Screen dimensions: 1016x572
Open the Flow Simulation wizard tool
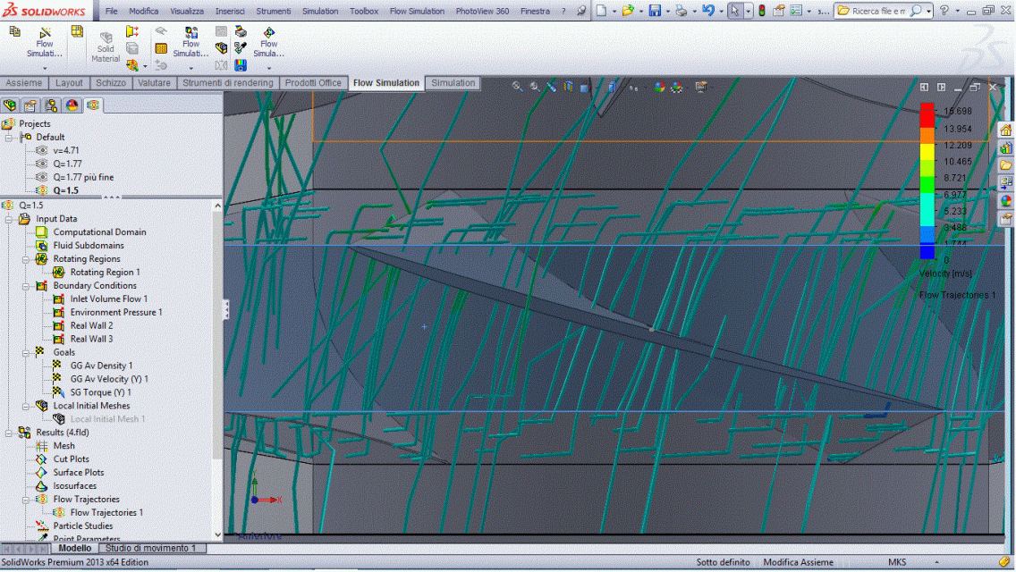tap(44, 42)
